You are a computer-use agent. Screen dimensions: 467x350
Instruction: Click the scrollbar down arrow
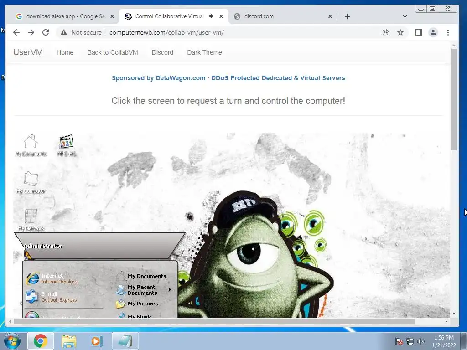[454, 314]
